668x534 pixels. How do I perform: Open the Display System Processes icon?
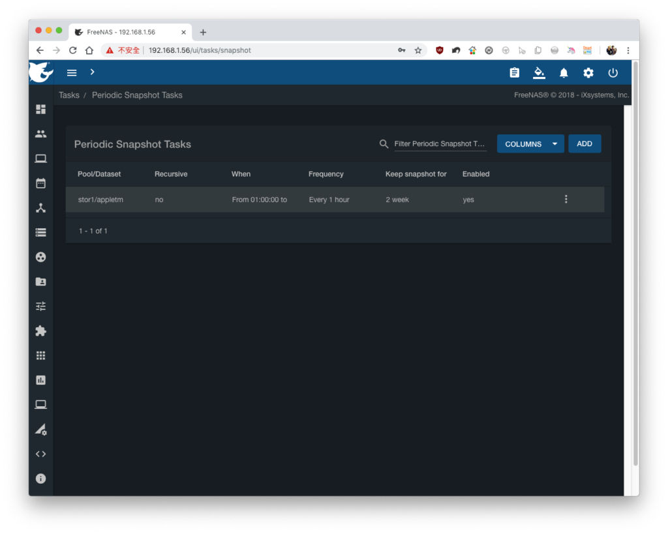pyautogui.click(x=41, y=429)
